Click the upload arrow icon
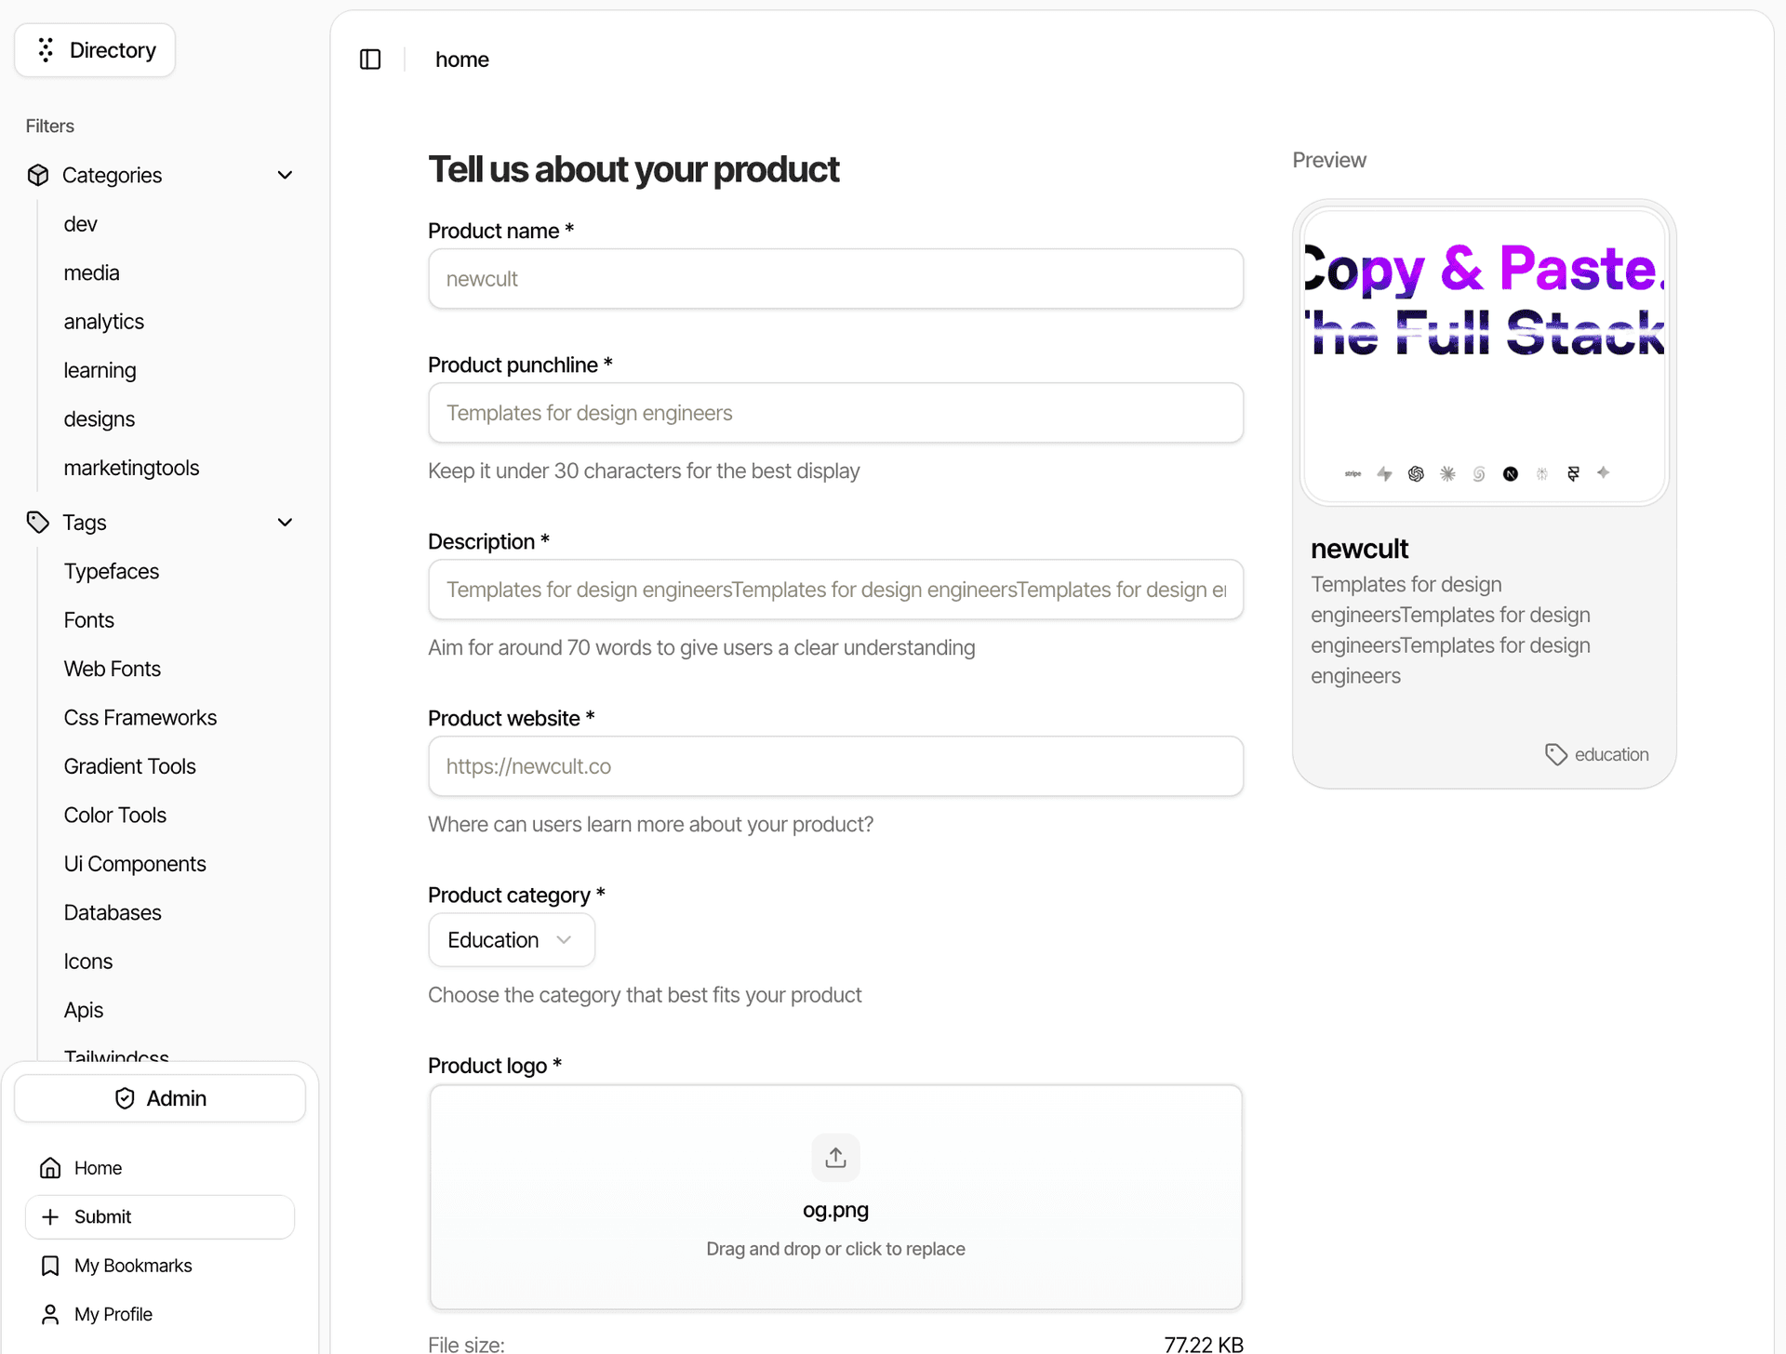 point(835,1158)
